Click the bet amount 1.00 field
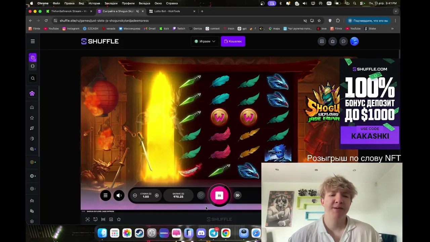Screen dimensions: 430x242 146,195
